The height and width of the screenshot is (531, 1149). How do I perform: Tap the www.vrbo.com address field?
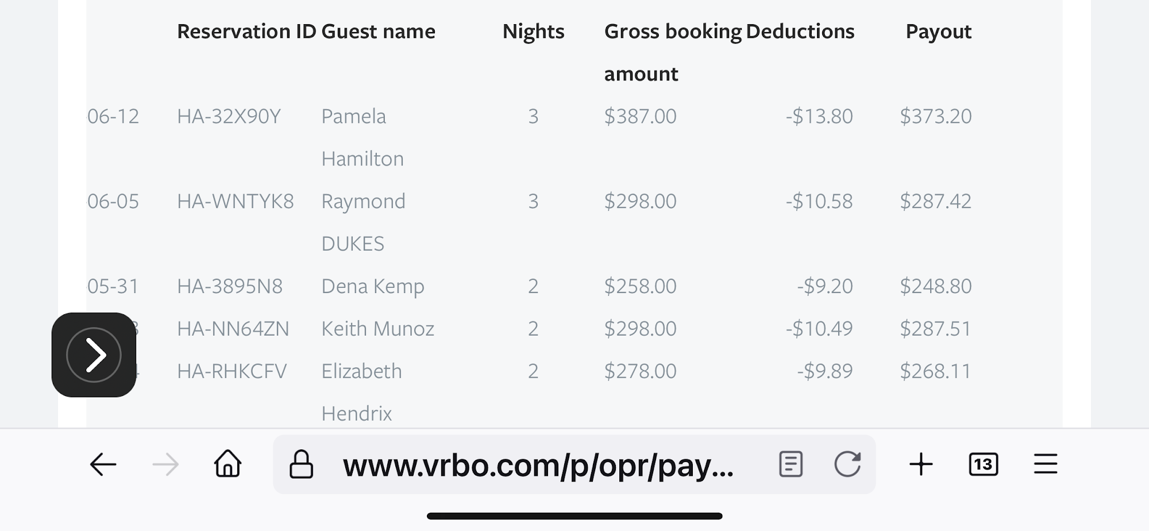[x=538, y=465]
